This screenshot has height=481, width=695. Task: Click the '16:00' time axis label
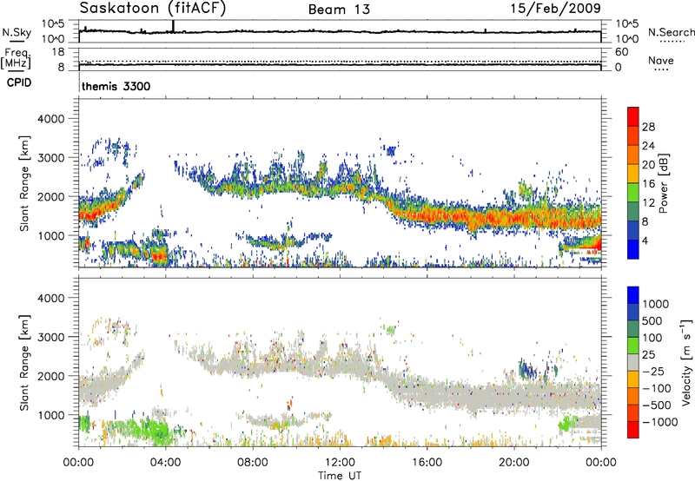tap(427, 463)
